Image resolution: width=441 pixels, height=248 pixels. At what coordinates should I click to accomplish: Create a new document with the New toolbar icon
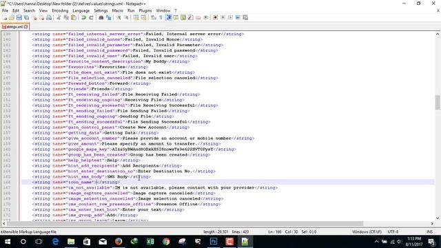(x=5, y=17)
